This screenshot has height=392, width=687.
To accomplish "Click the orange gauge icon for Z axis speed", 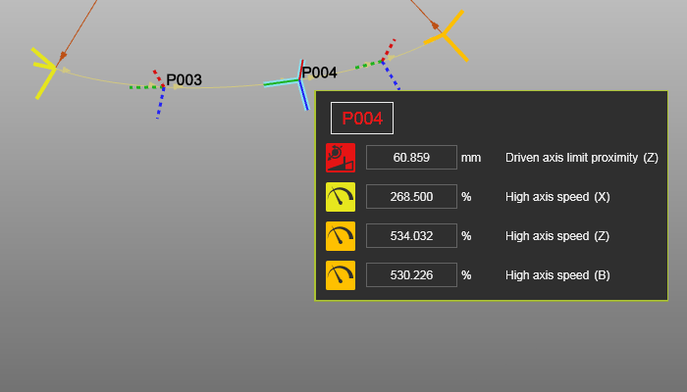I will (x=340, y=235).
